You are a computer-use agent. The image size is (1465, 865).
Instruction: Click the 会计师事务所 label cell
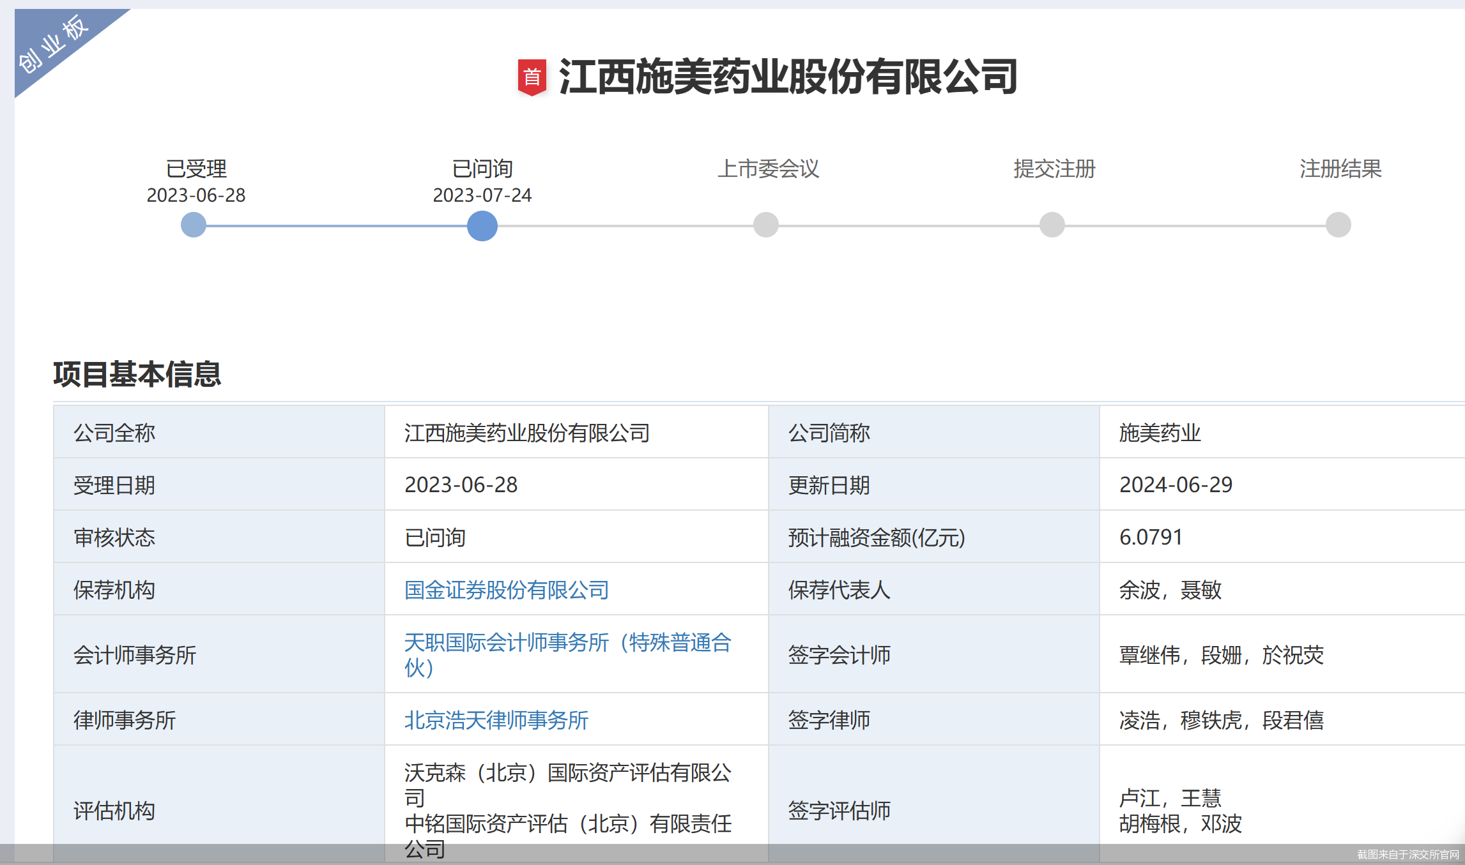[x=219, y=654]
